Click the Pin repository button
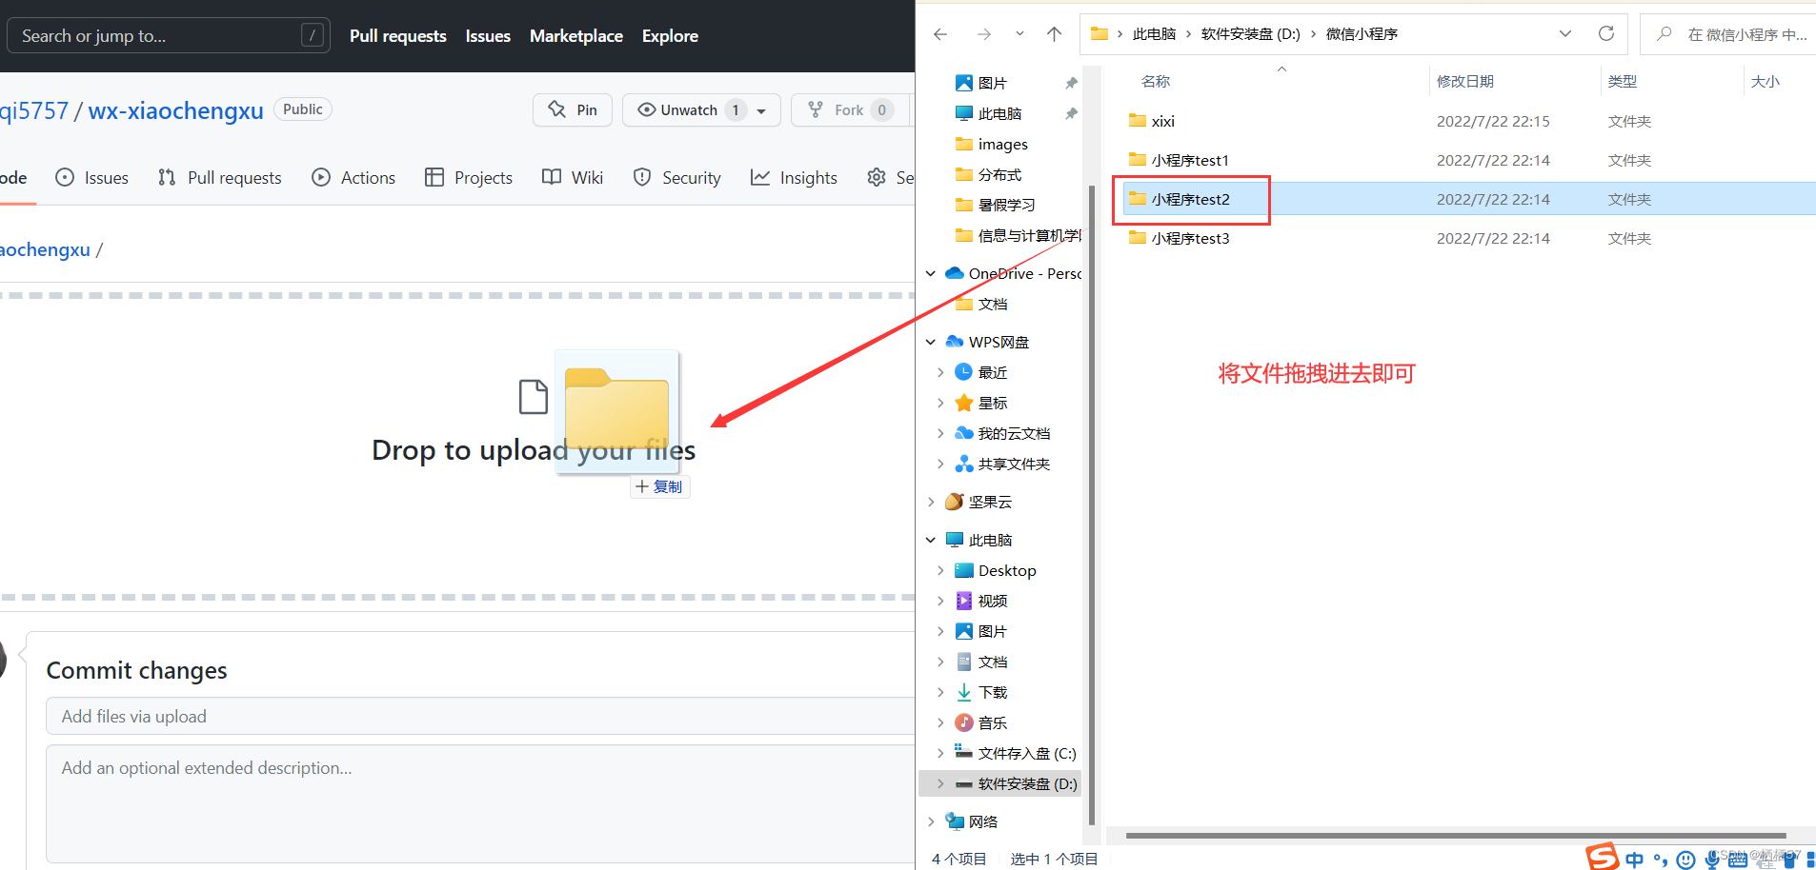 pyautogui.click(x=573, y=109)
